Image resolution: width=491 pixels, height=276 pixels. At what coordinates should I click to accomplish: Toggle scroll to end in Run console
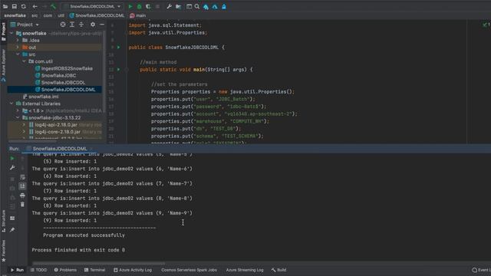coord(22,186)
